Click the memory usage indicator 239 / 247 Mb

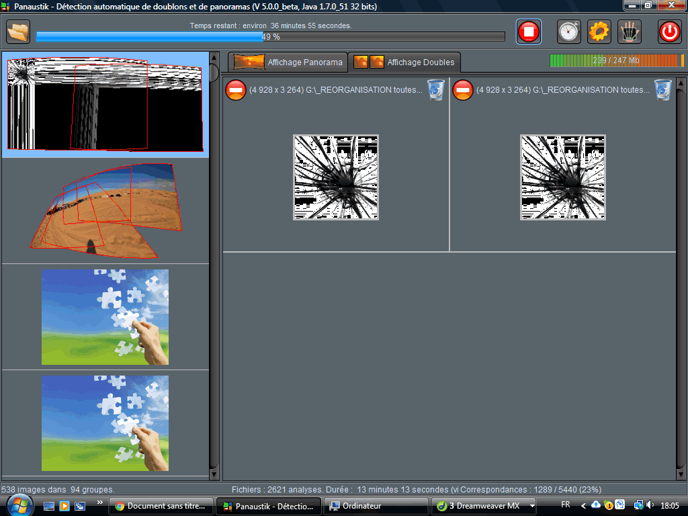(x=616, y=60)
